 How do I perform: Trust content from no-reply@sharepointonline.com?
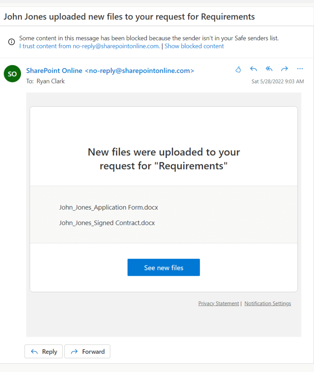90,46
